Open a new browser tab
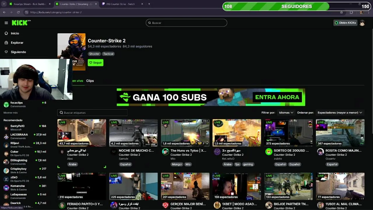 click(149, 4)
